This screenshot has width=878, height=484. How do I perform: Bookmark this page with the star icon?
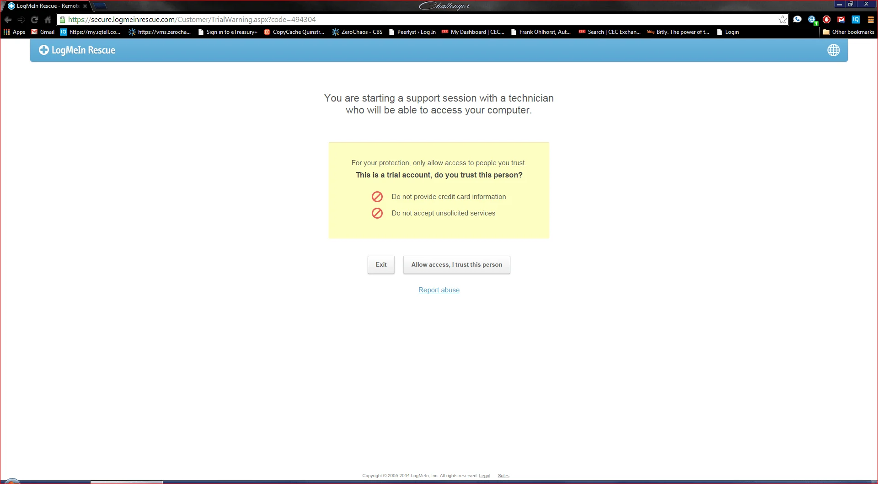coord(782,20)
